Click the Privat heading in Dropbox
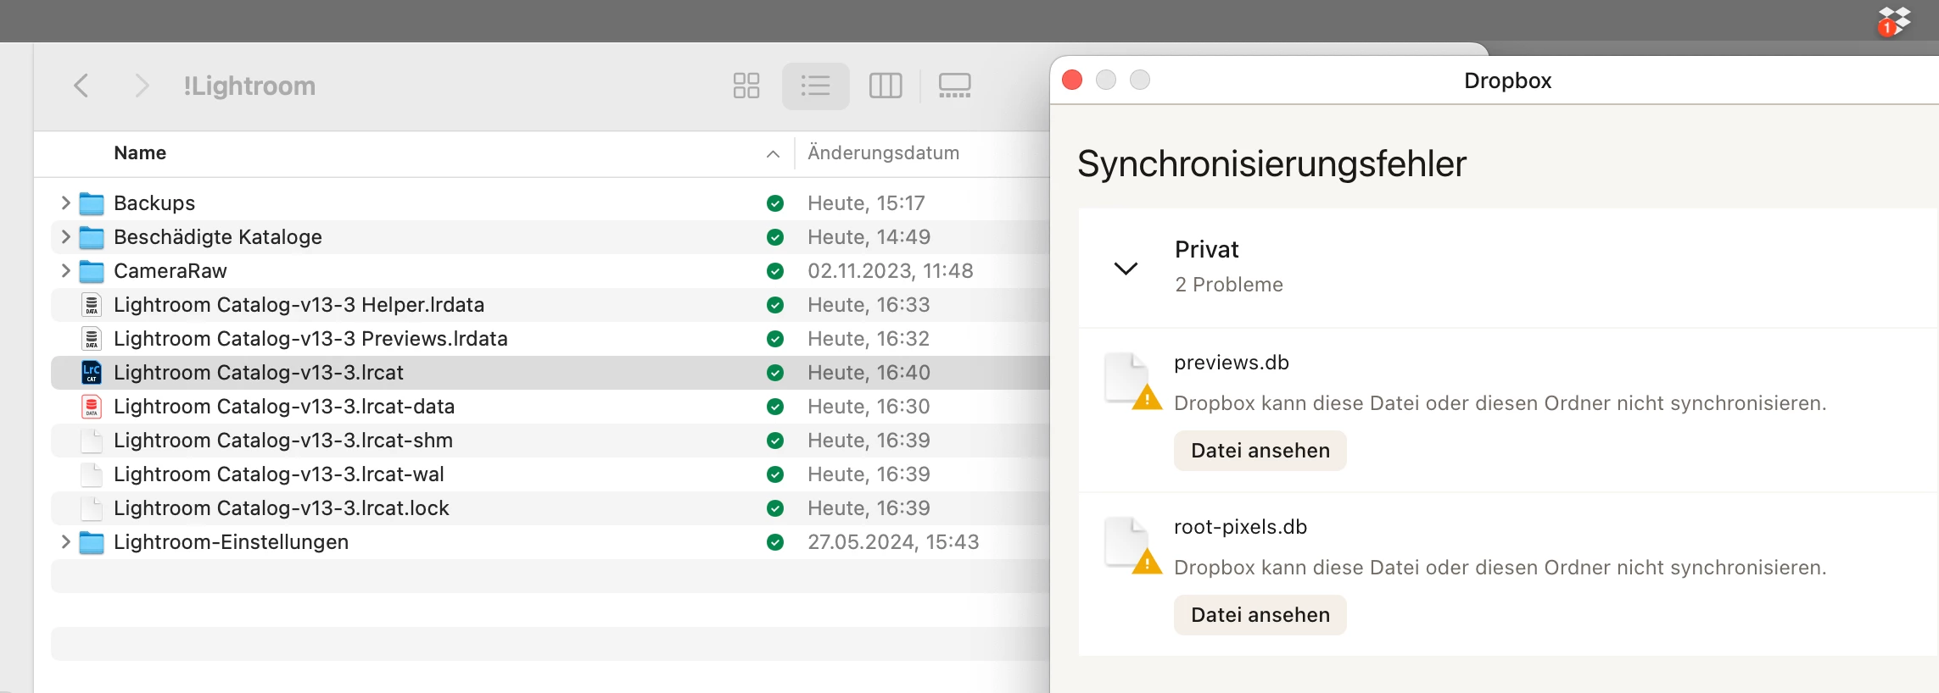This screenshot has width=1939, height=693. [x=1206, y=249]
